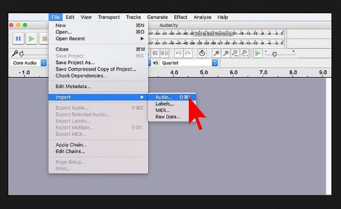Select Apply Chain...
The image size is (341, 209).
pos(98,145)
